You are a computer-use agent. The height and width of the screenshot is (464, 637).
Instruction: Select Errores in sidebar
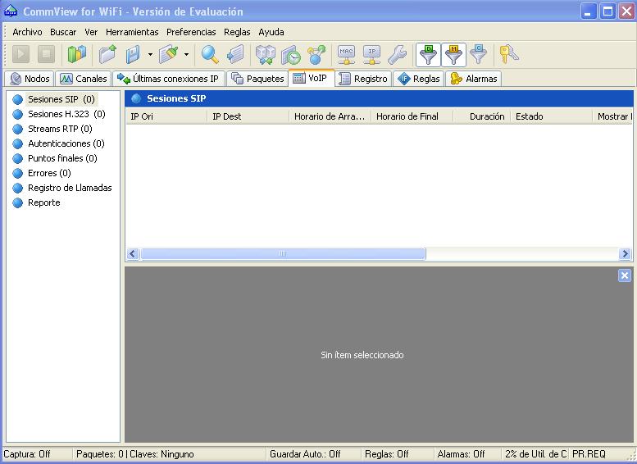(49, 173)
